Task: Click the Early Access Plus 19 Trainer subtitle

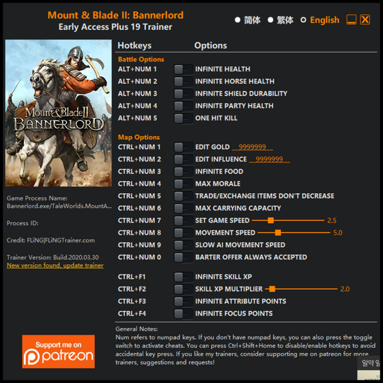Action: [x=115, y=27]
